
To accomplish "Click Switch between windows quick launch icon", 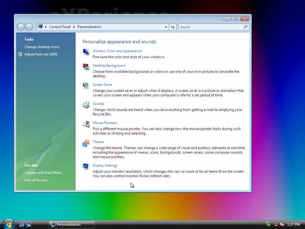I will click(29, 225).
